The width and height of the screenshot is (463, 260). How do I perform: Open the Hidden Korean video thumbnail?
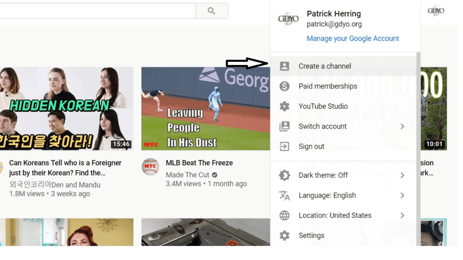coord(66,108)
